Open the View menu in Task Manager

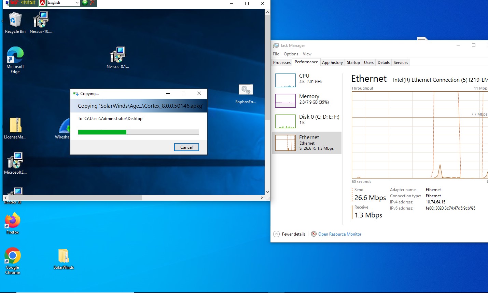tap(307, 54)
